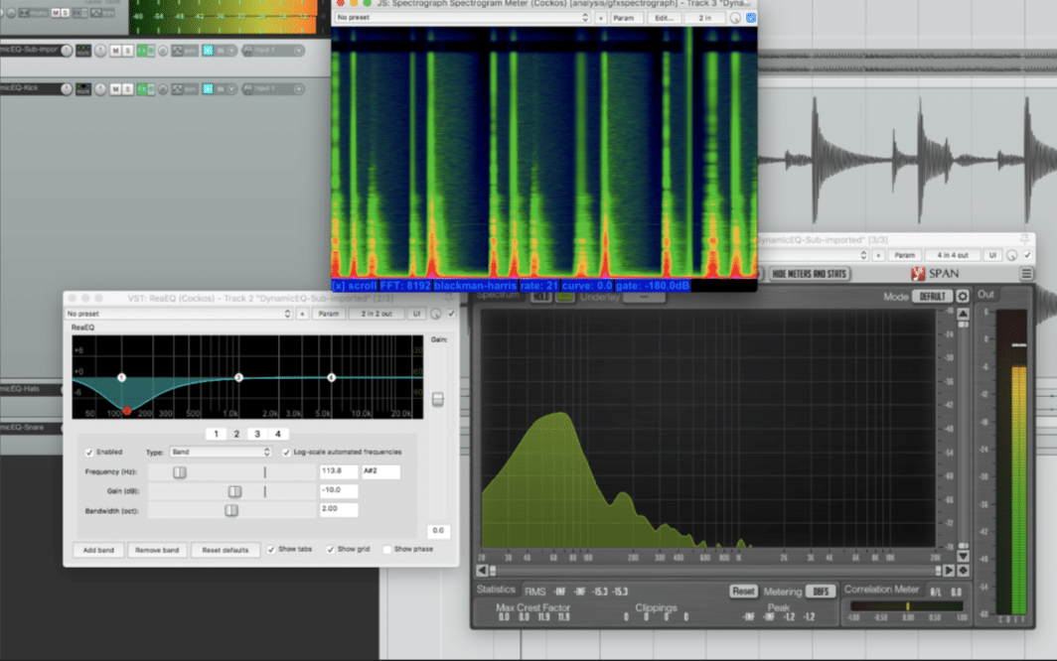
Task: Solo the DynamicEQ-Sub-imported track
Action: click(x=127, y=51)
